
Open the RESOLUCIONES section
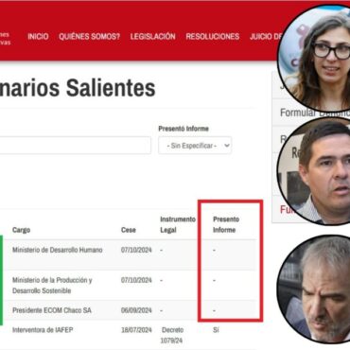pyautogui.click(x=213, y=37)
